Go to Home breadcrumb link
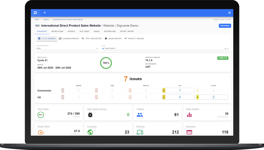Screen dimensions: 264x150 click(37, 20)
